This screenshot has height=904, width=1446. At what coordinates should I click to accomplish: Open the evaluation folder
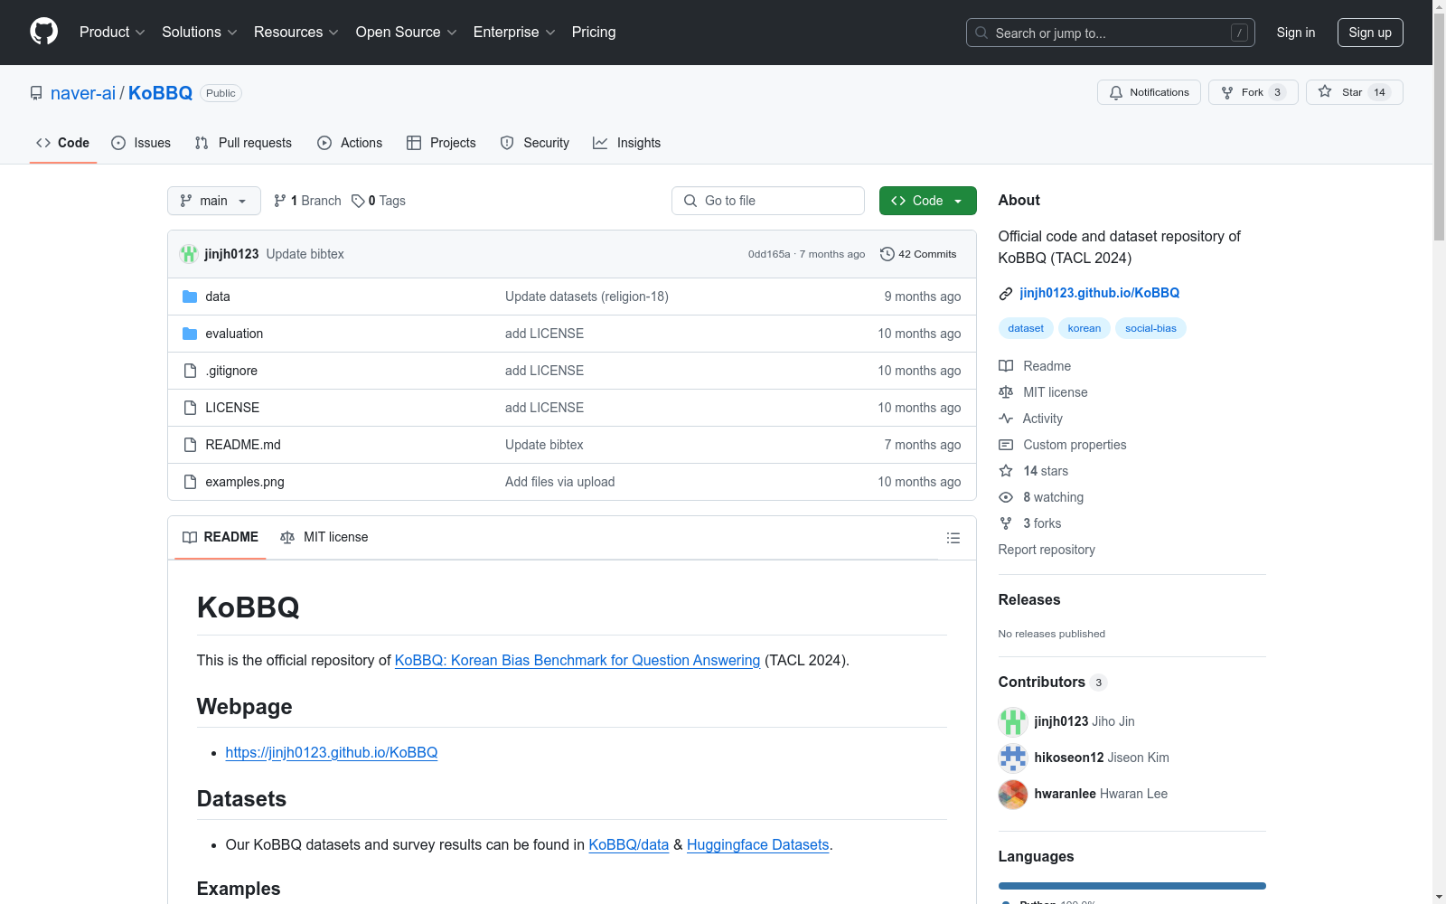point(234,334)
